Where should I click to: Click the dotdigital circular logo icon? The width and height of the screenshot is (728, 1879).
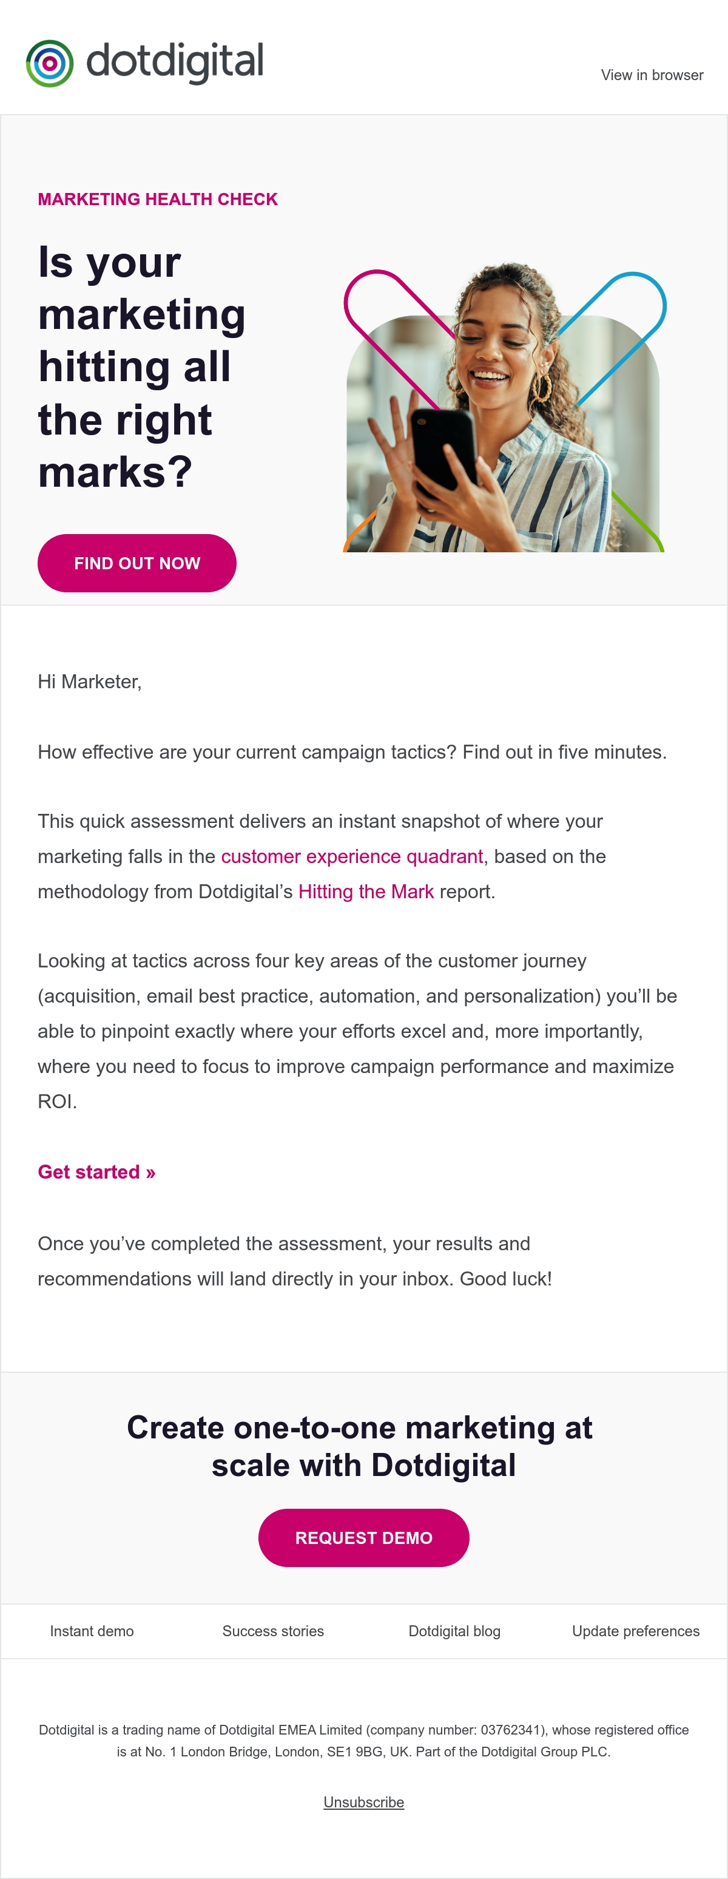pos(50,64)
